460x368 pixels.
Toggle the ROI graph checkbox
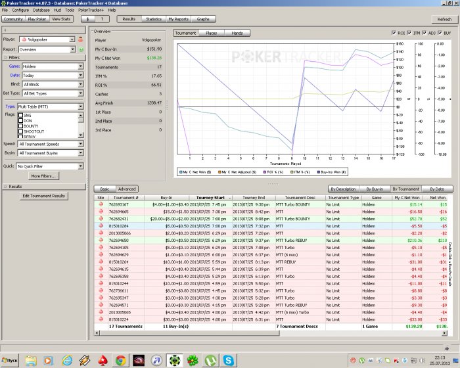click(x=394, y=33)
